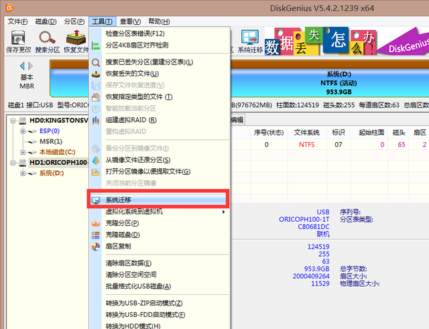Click the 124519 cylinders value in the disk details
The width and height of the screenshot is (429, 329).
[318, 247]
